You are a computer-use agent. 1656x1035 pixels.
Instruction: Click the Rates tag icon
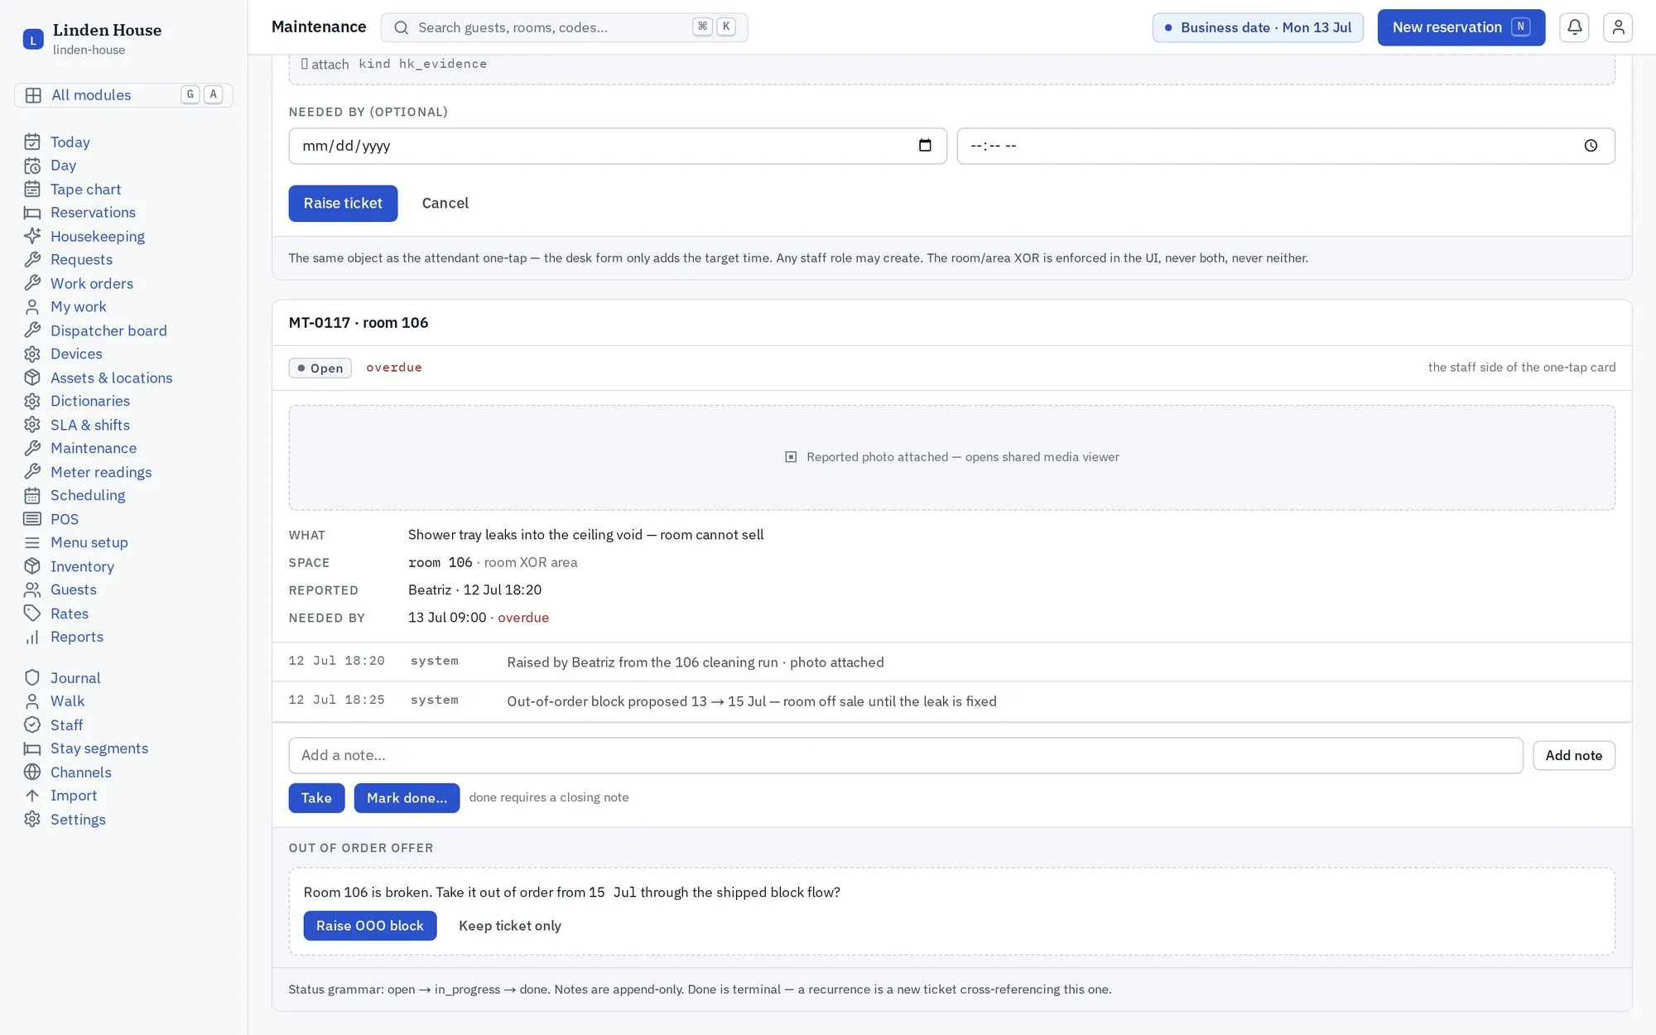tap(32, 614)
